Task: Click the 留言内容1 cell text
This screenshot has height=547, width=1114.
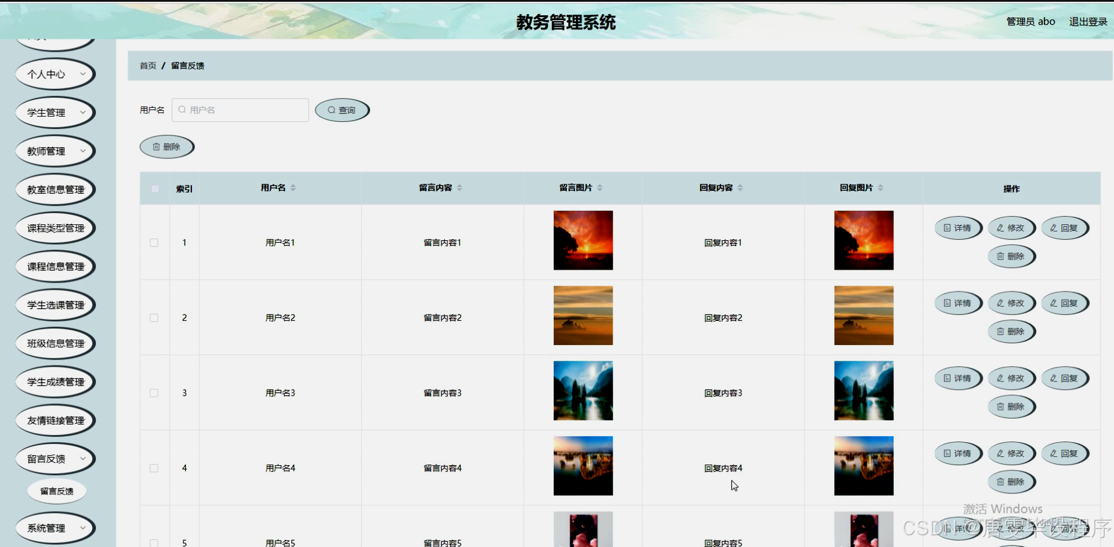Action: tap(443, 243)
